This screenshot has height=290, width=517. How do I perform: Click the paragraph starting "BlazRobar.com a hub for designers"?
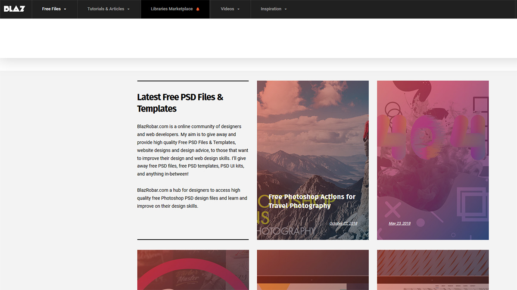[x=192, y=198]
